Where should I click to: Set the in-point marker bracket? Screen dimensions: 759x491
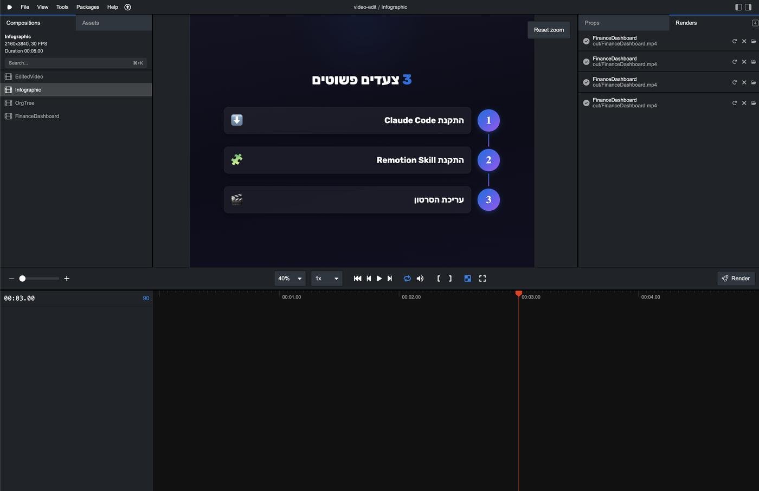(439, 279)
